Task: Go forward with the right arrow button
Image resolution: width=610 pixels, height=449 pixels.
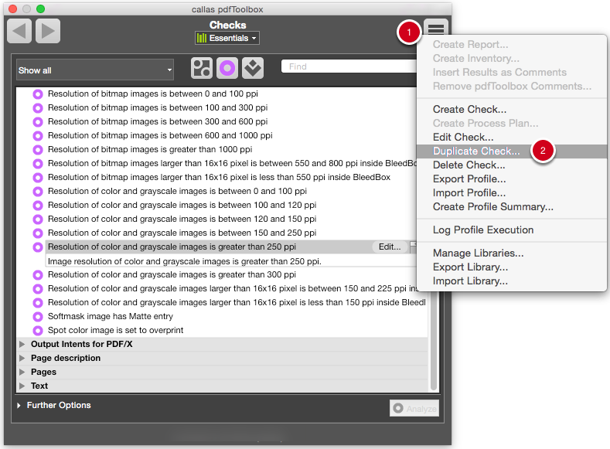Action: click(x=48, y=31)
